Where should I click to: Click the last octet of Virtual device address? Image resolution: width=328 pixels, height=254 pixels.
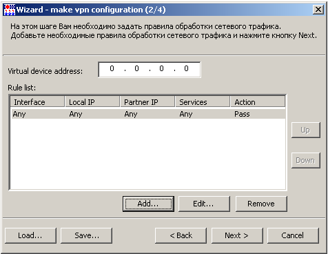click(186, 68)
